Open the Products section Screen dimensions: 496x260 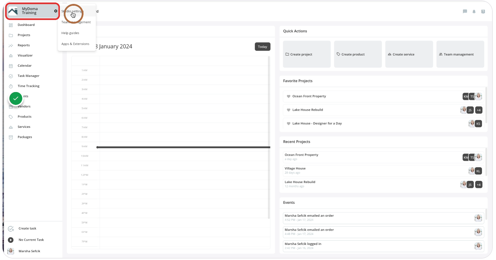click(x=24, y=117)
